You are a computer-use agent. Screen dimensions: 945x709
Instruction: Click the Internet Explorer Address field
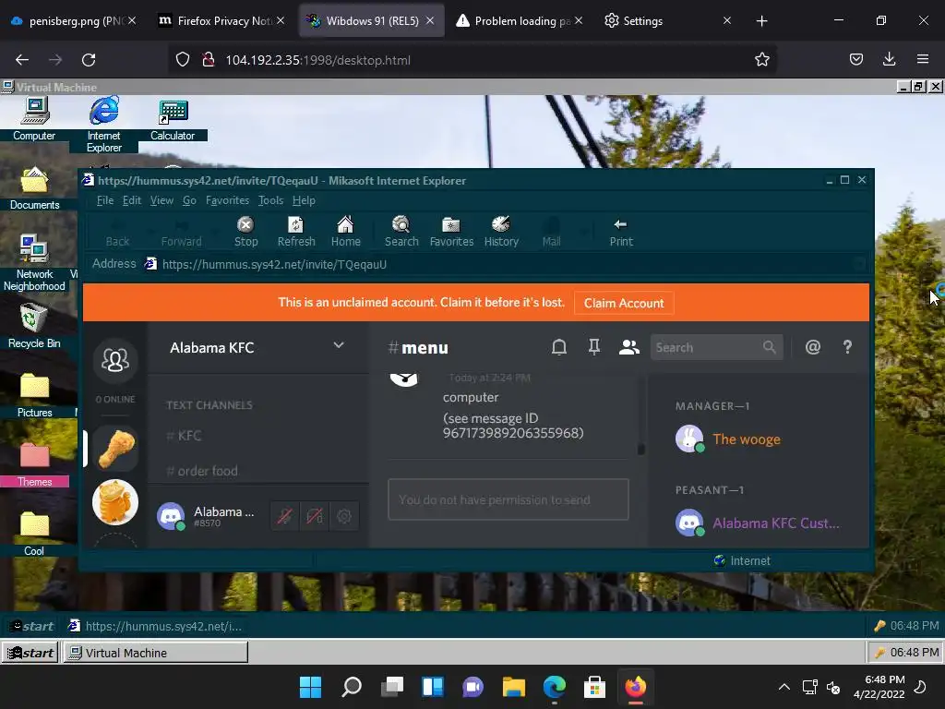507,264
